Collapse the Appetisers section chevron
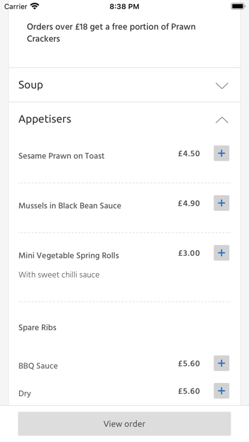Viewport: 249px width, 442px height. (222, 120)
